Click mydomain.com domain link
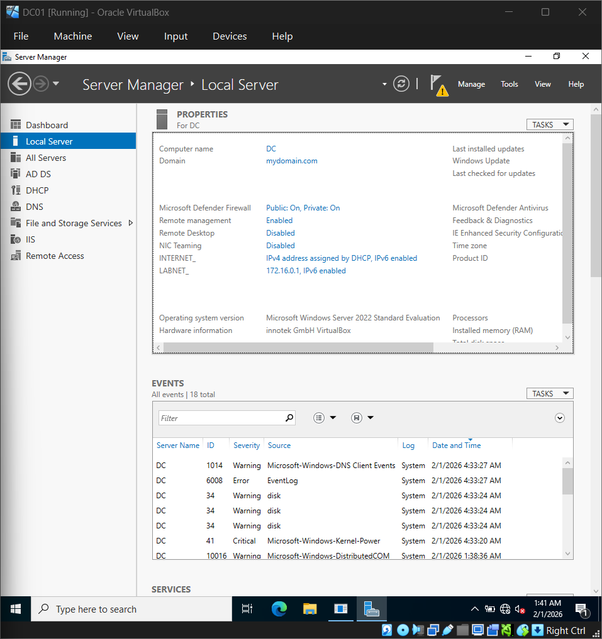 point(291,161)
